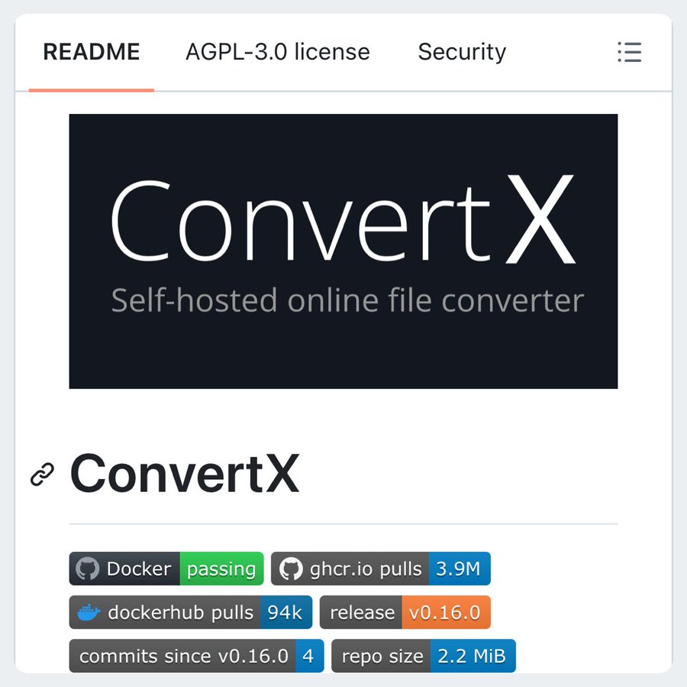Open the repo size 2.2 MiB badge
The image size is (687, 687).
(x=424, y=656)
